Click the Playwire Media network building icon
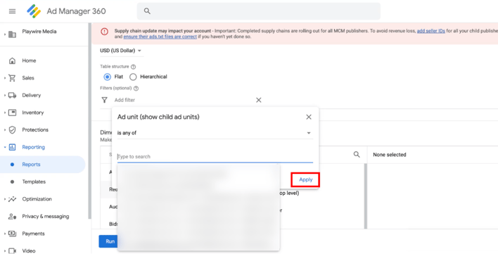Screen dimensions: 498x254 [12, 34]
